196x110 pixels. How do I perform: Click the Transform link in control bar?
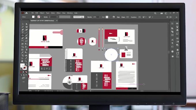tap(133, 17)
